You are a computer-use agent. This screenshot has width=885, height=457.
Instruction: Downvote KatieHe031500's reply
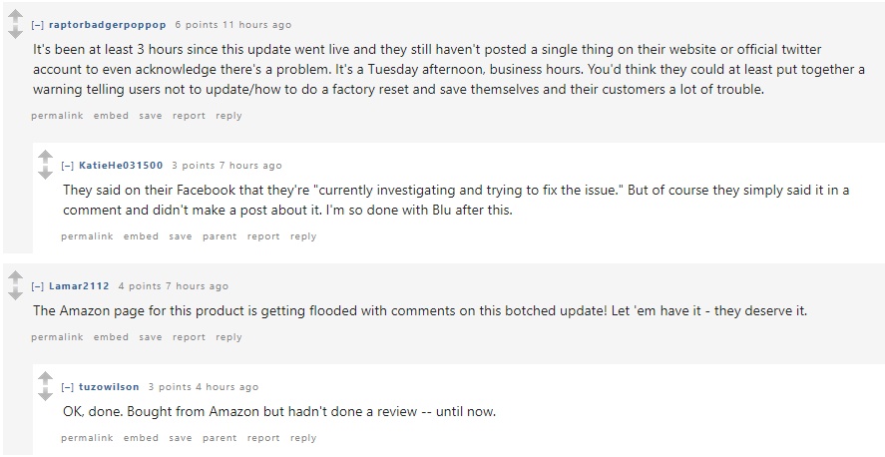pyautogui.click(x=45, y=174)
